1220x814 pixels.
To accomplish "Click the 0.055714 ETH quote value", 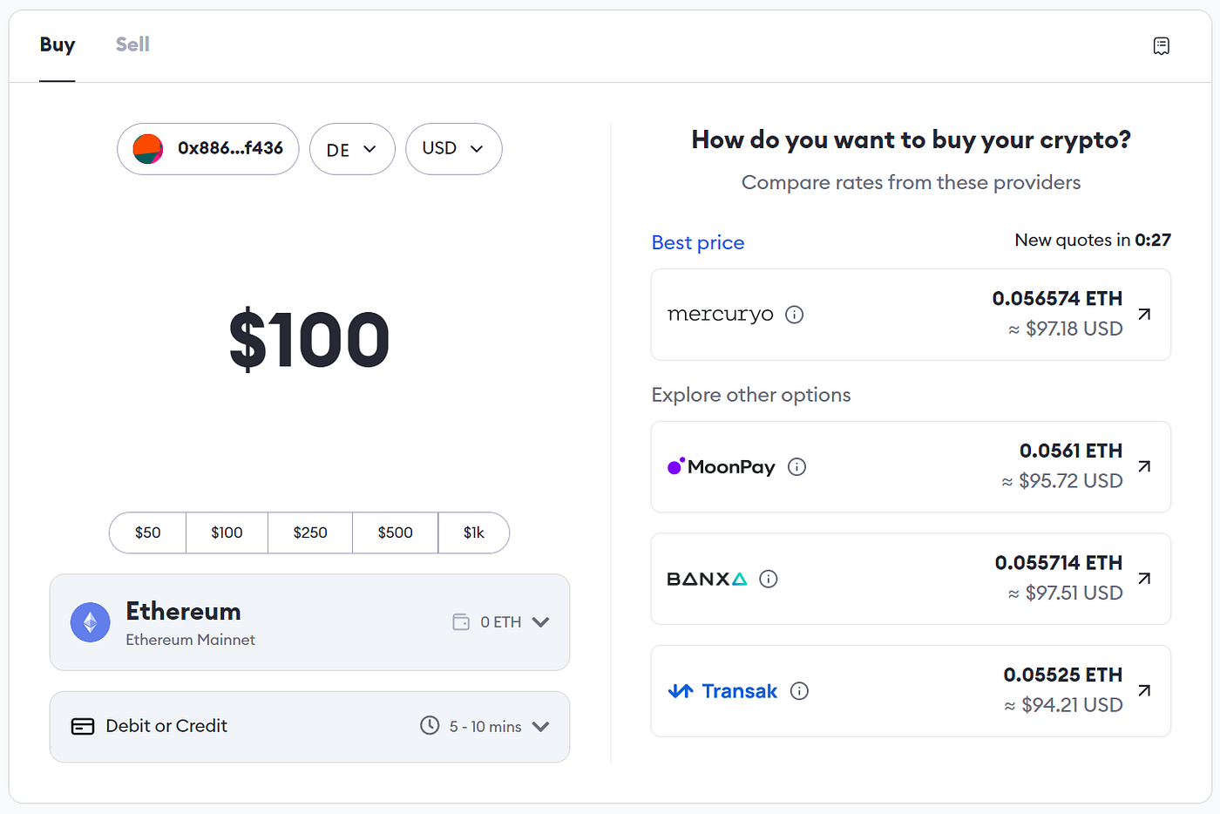I will click(x=1059, y=563).
